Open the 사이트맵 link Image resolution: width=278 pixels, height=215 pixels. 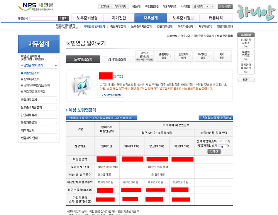coord(185,7)
